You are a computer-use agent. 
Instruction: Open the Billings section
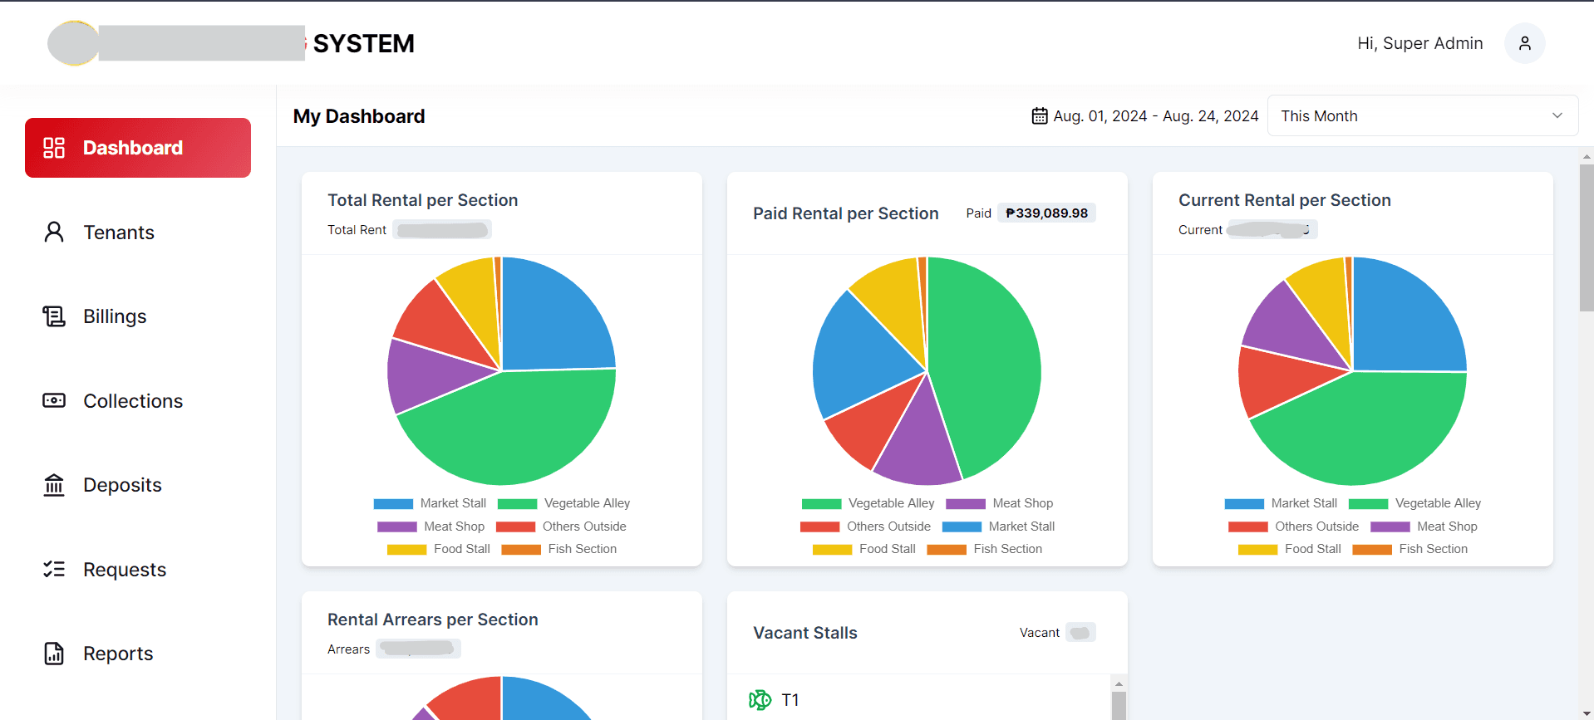[x=138, y=316]
